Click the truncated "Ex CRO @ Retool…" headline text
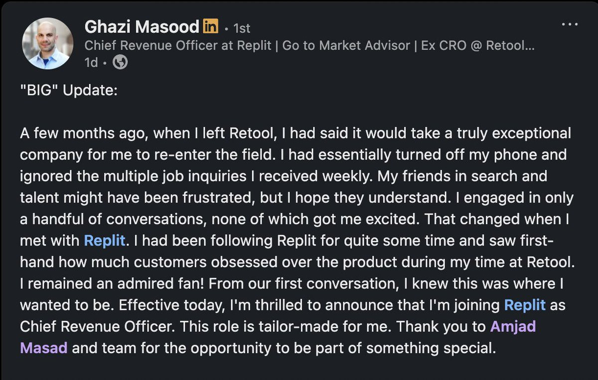The height and width of the screenshot is (380, 598). pos(478,46)
